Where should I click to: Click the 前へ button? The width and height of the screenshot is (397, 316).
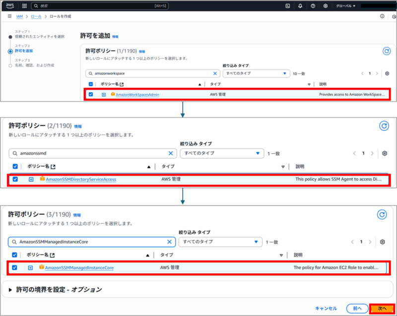pos(357,309)
